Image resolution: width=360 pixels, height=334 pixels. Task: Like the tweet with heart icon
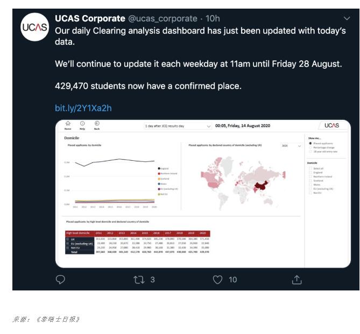[x=217, y=280]
